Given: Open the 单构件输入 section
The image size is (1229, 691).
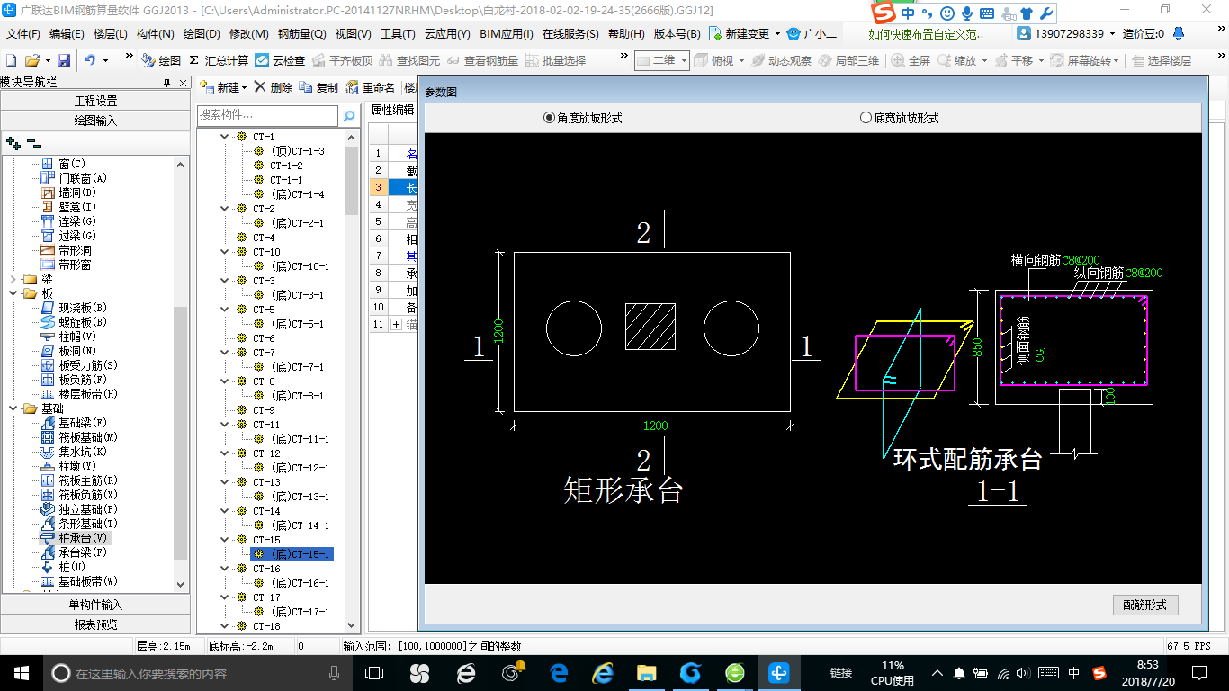Looking at the screenshot, I should click(x=95, y=605).
